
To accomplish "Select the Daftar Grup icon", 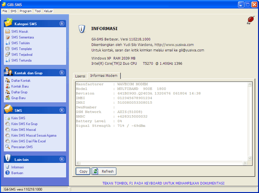I will (8, 92).
